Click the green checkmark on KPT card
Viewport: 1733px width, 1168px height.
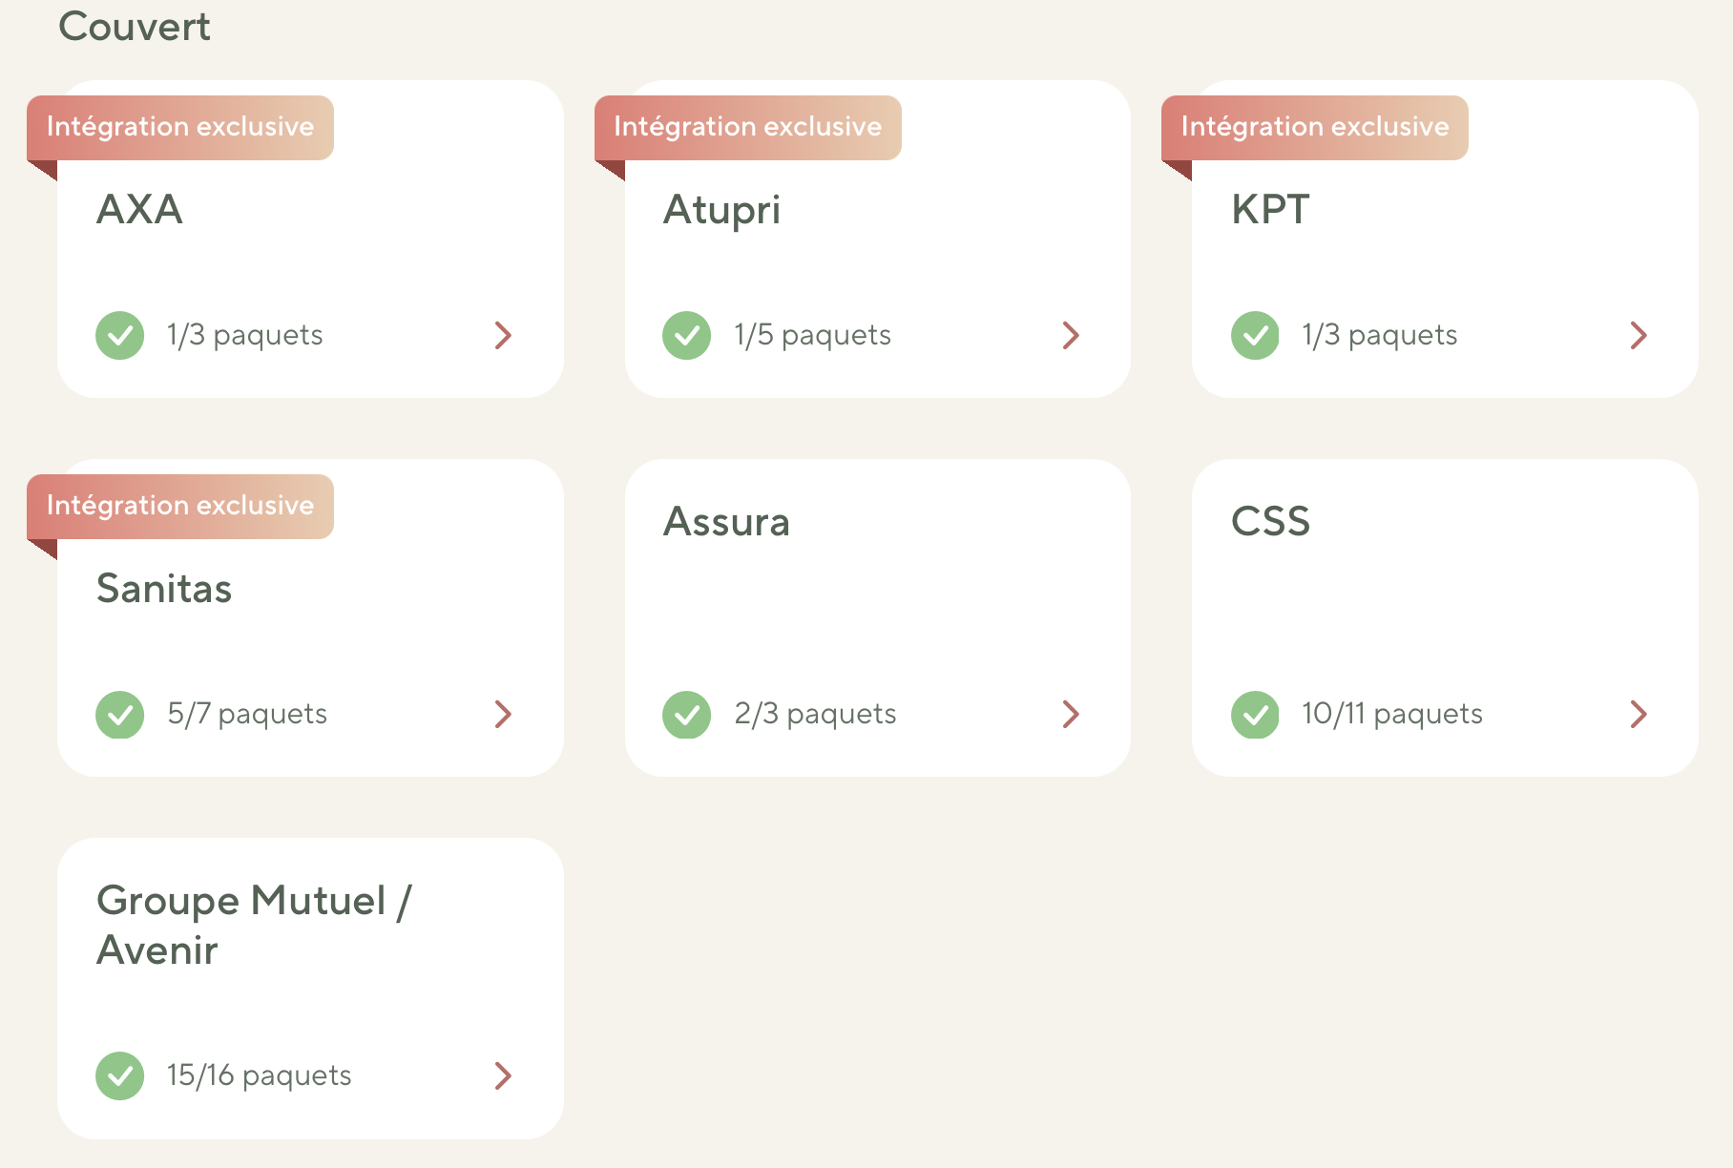click(x=1255, y=335)
